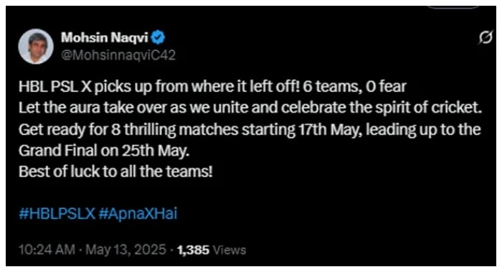Click the 10:24 AM timestamp
Image resolution: width=502 pixels, height=272 pixels.
pos(47,250)
